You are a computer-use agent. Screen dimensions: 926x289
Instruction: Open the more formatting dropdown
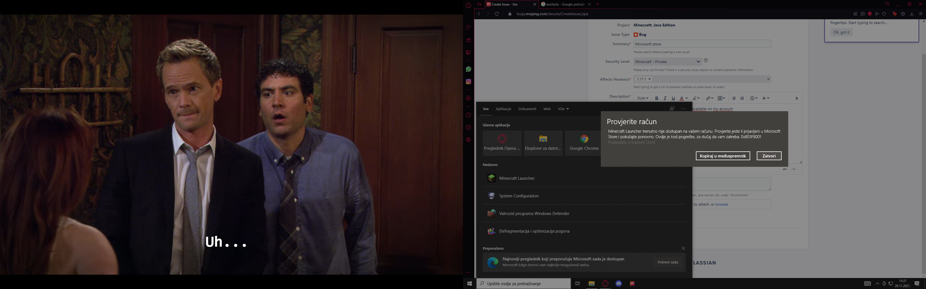point(696,98)
